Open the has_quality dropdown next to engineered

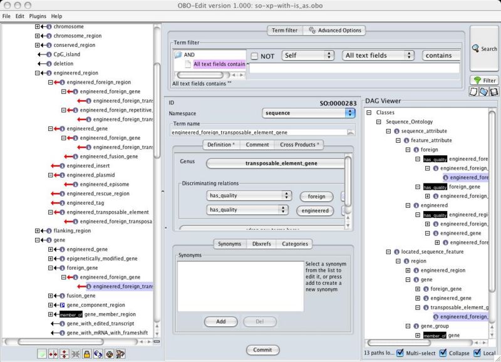pos(247,210)
